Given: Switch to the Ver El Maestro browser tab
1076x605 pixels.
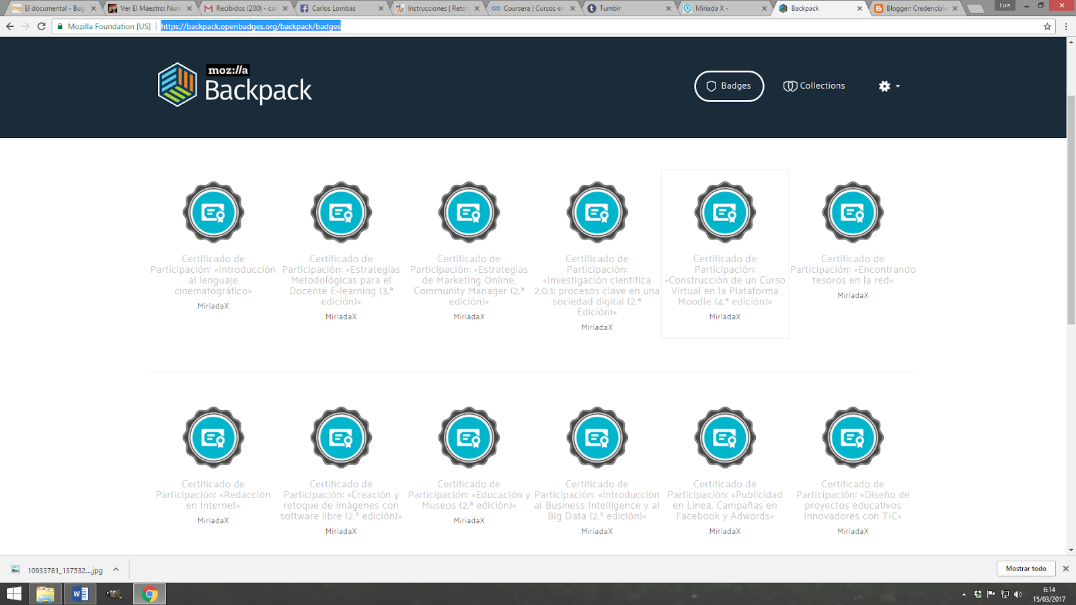Looking at the screenshot, I should tap(148, 8).
